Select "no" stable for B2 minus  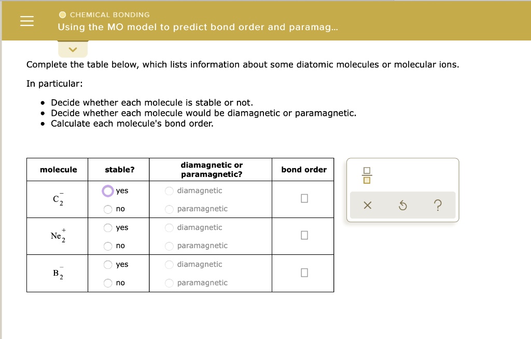point(108,283)
